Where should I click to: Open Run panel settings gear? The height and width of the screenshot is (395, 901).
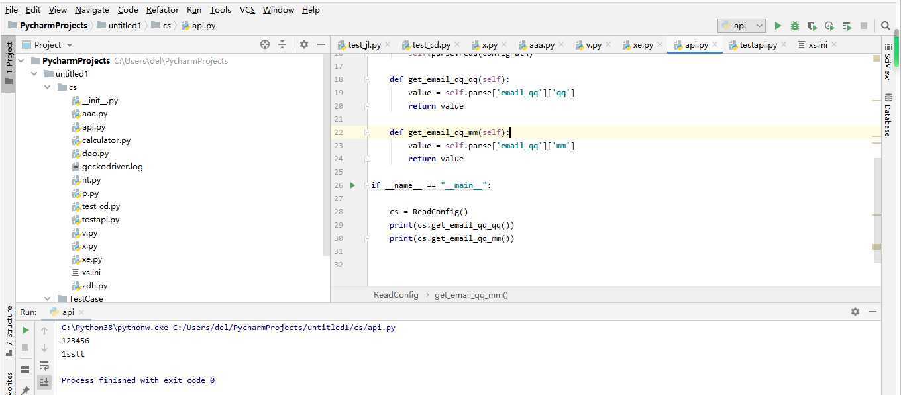point(855,312)
